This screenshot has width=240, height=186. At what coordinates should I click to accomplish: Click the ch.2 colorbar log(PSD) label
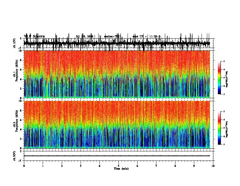[227, 129]
